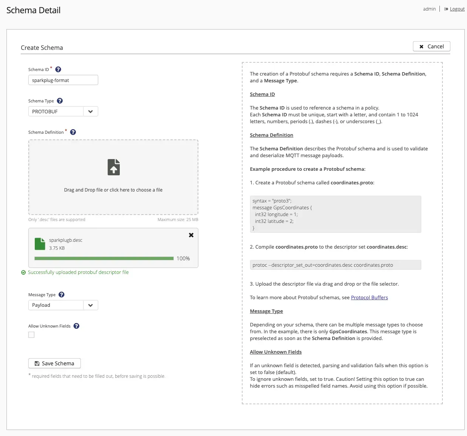Open the Message Type Payload dropdown

[x=90, y=305]
